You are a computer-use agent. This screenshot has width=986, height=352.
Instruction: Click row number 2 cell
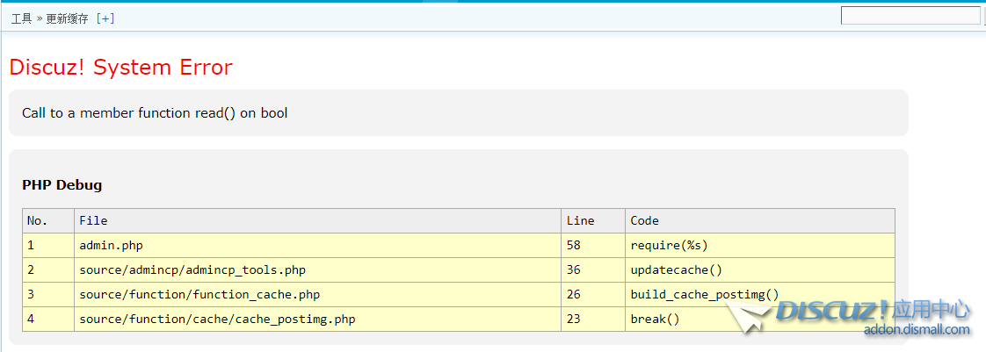pyautogui.click(x=48, y=269)
